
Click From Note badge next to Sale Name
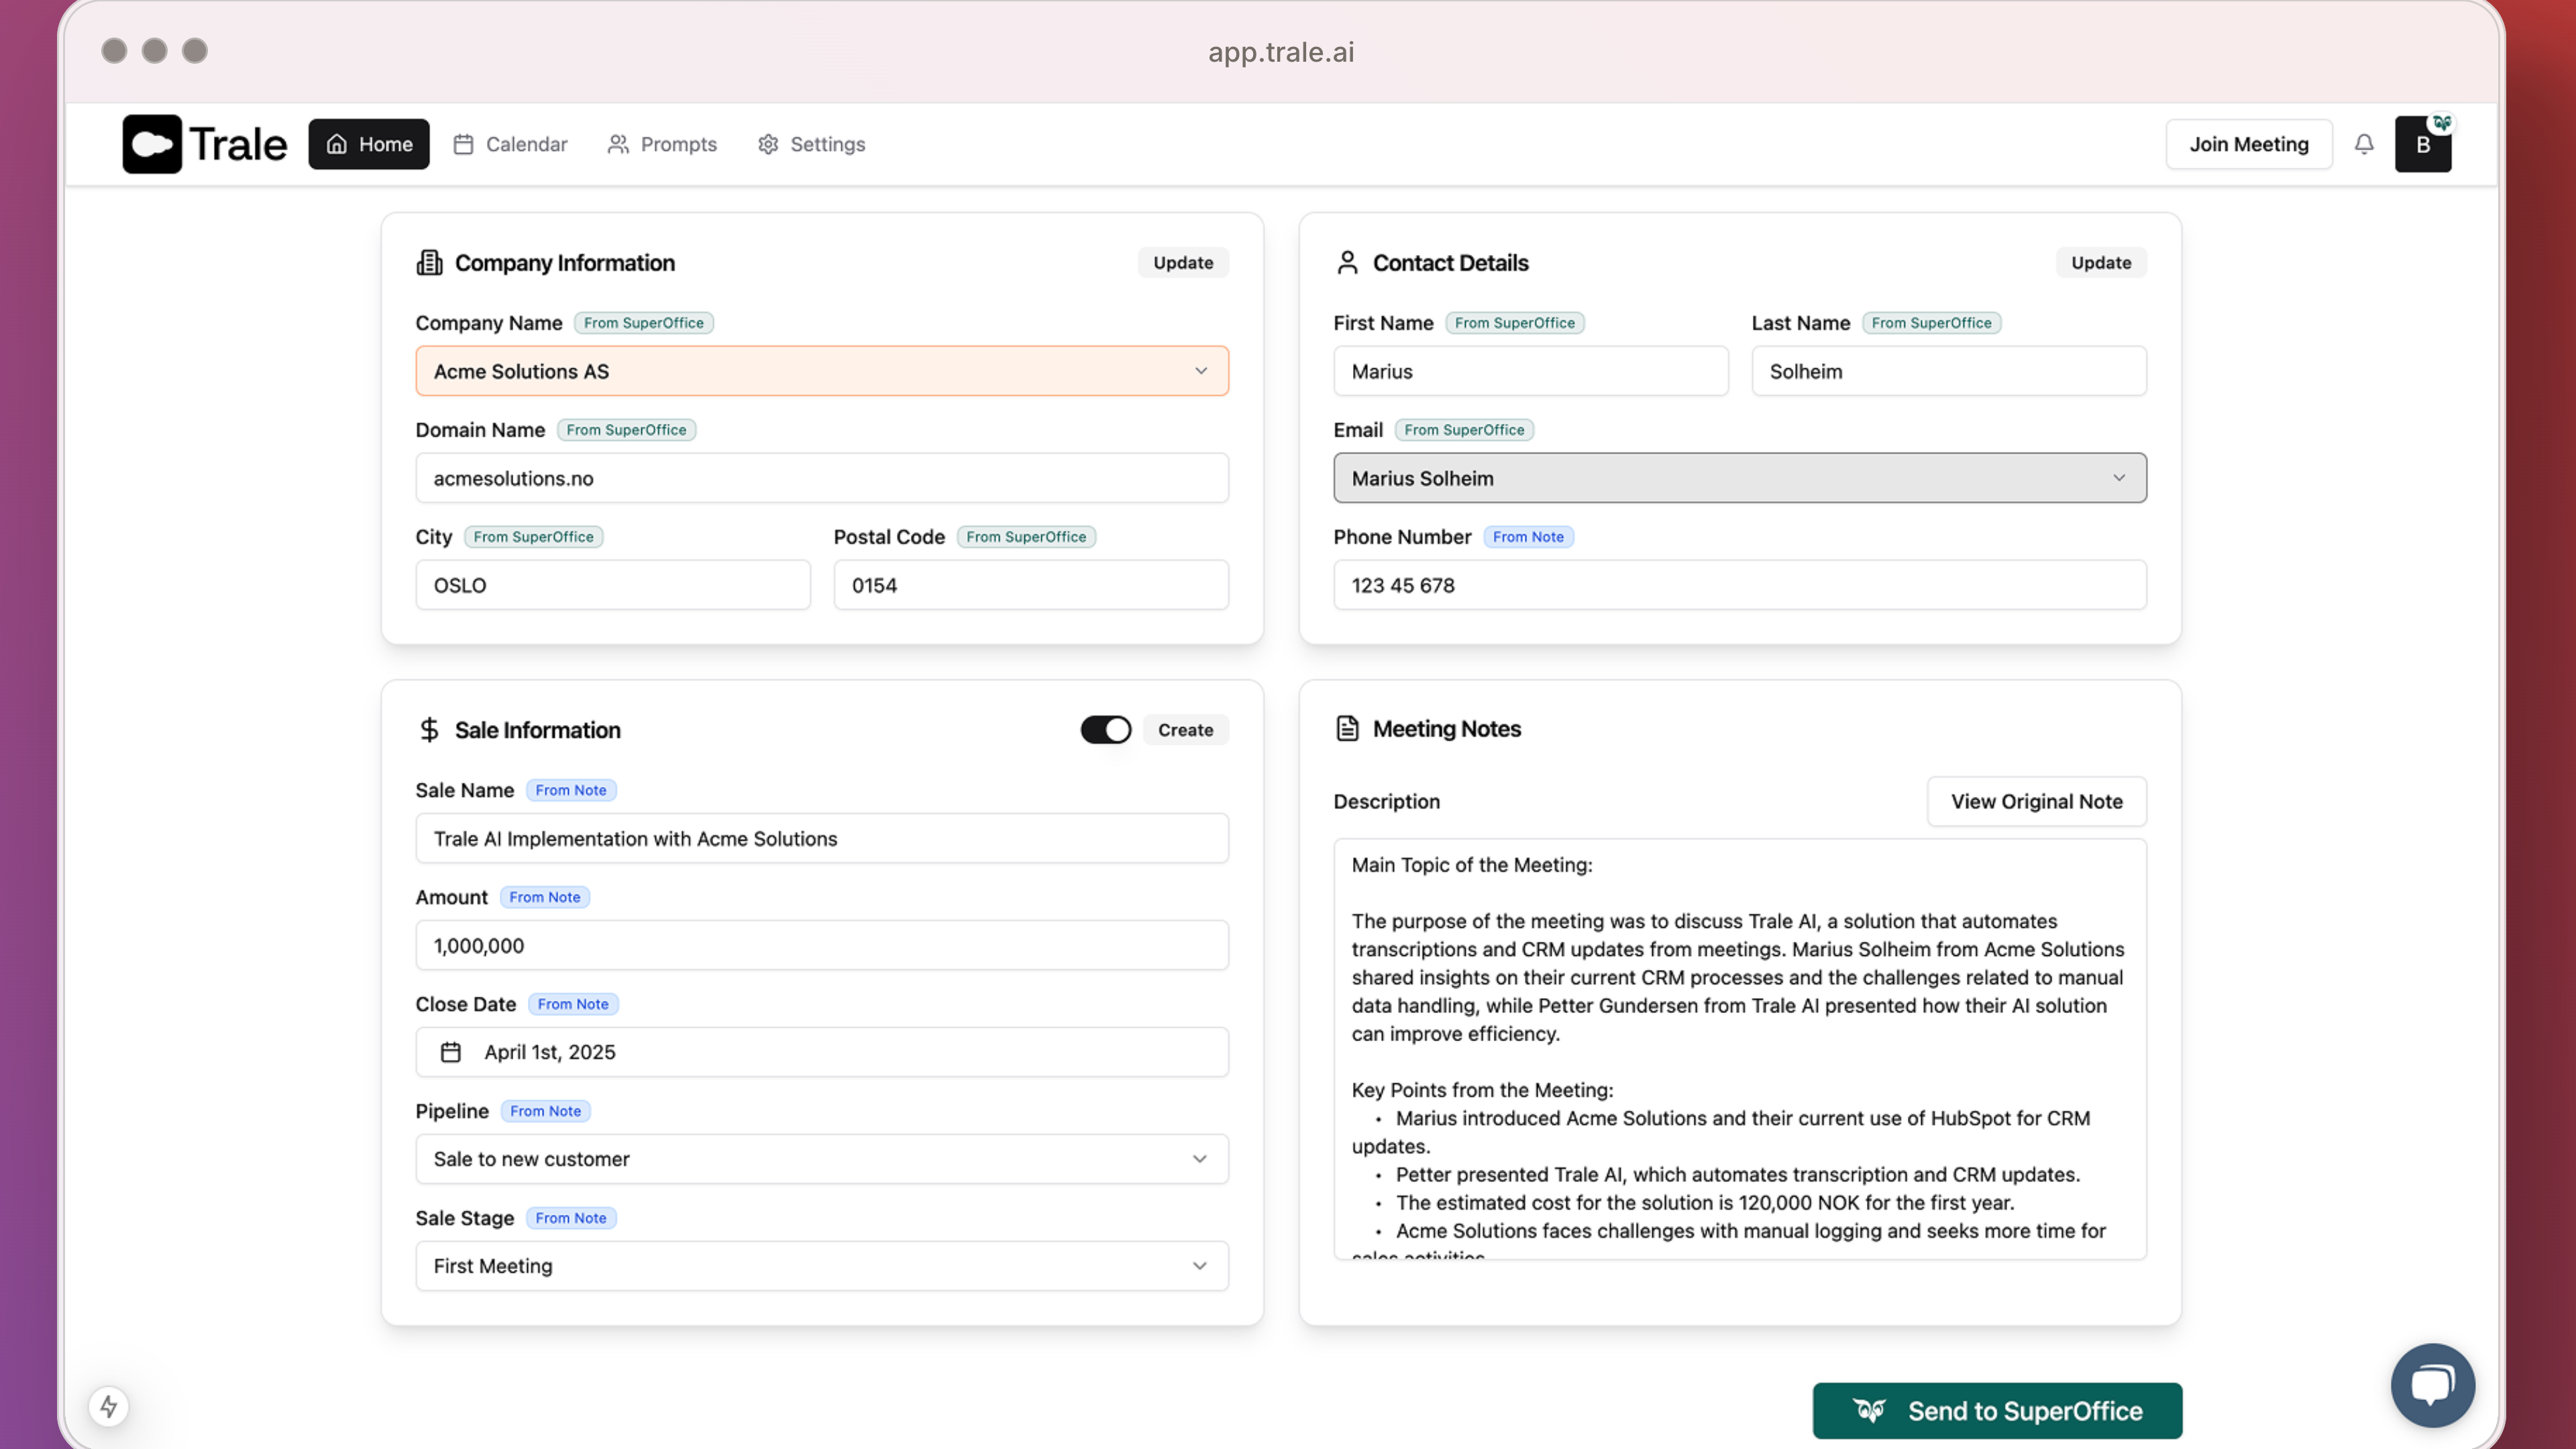click(x=571, y=791)
